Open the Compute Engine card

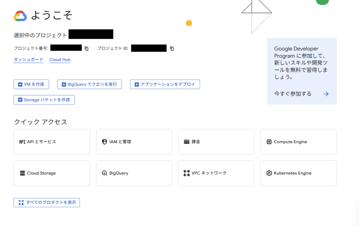(298, 142)
